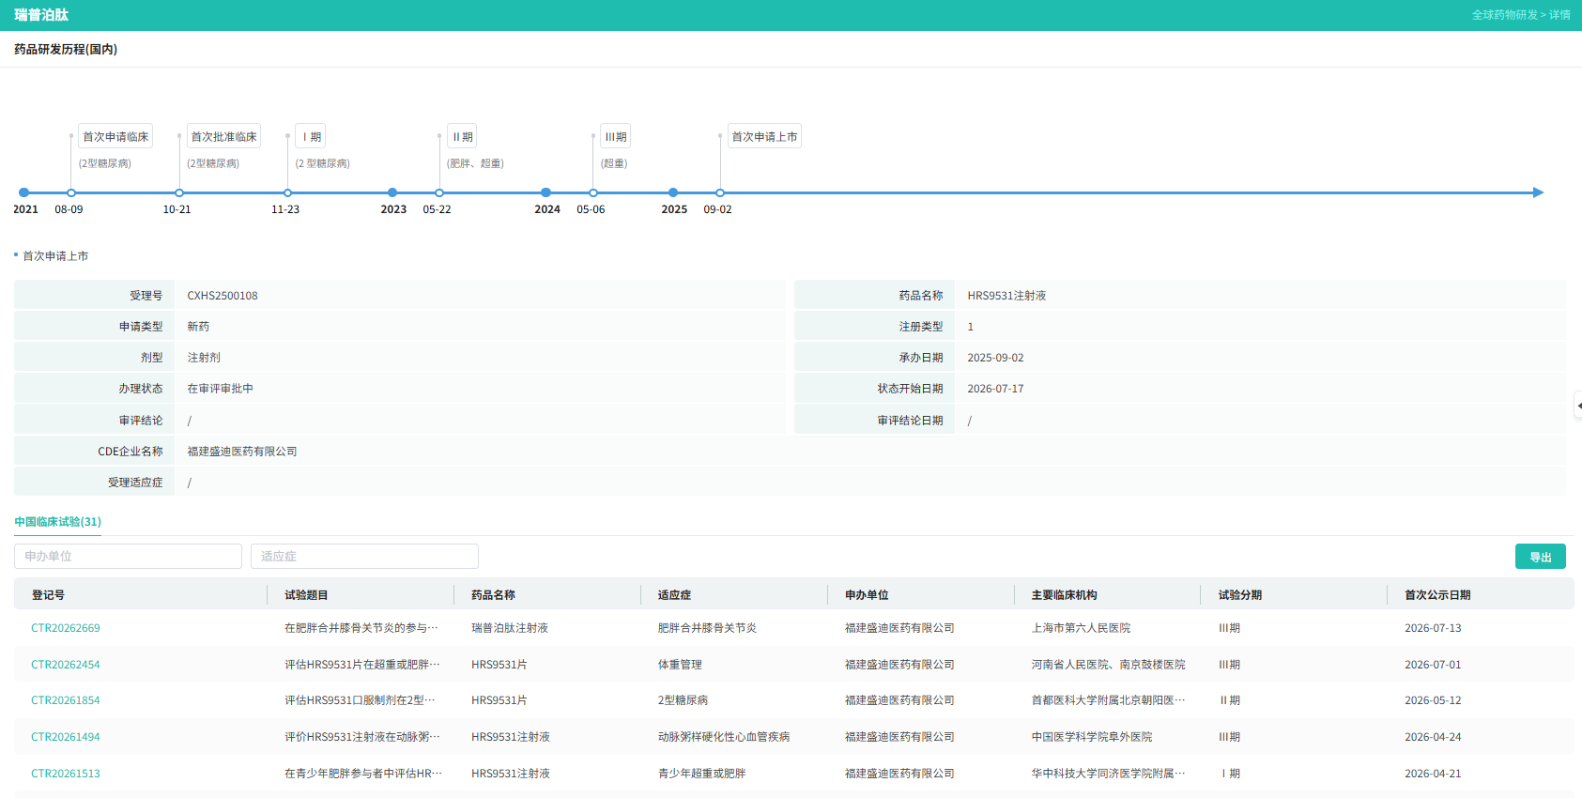Open trial record CTR20262454
Image resolution: width=1582 pixels, height=798 pixels.
66,665
